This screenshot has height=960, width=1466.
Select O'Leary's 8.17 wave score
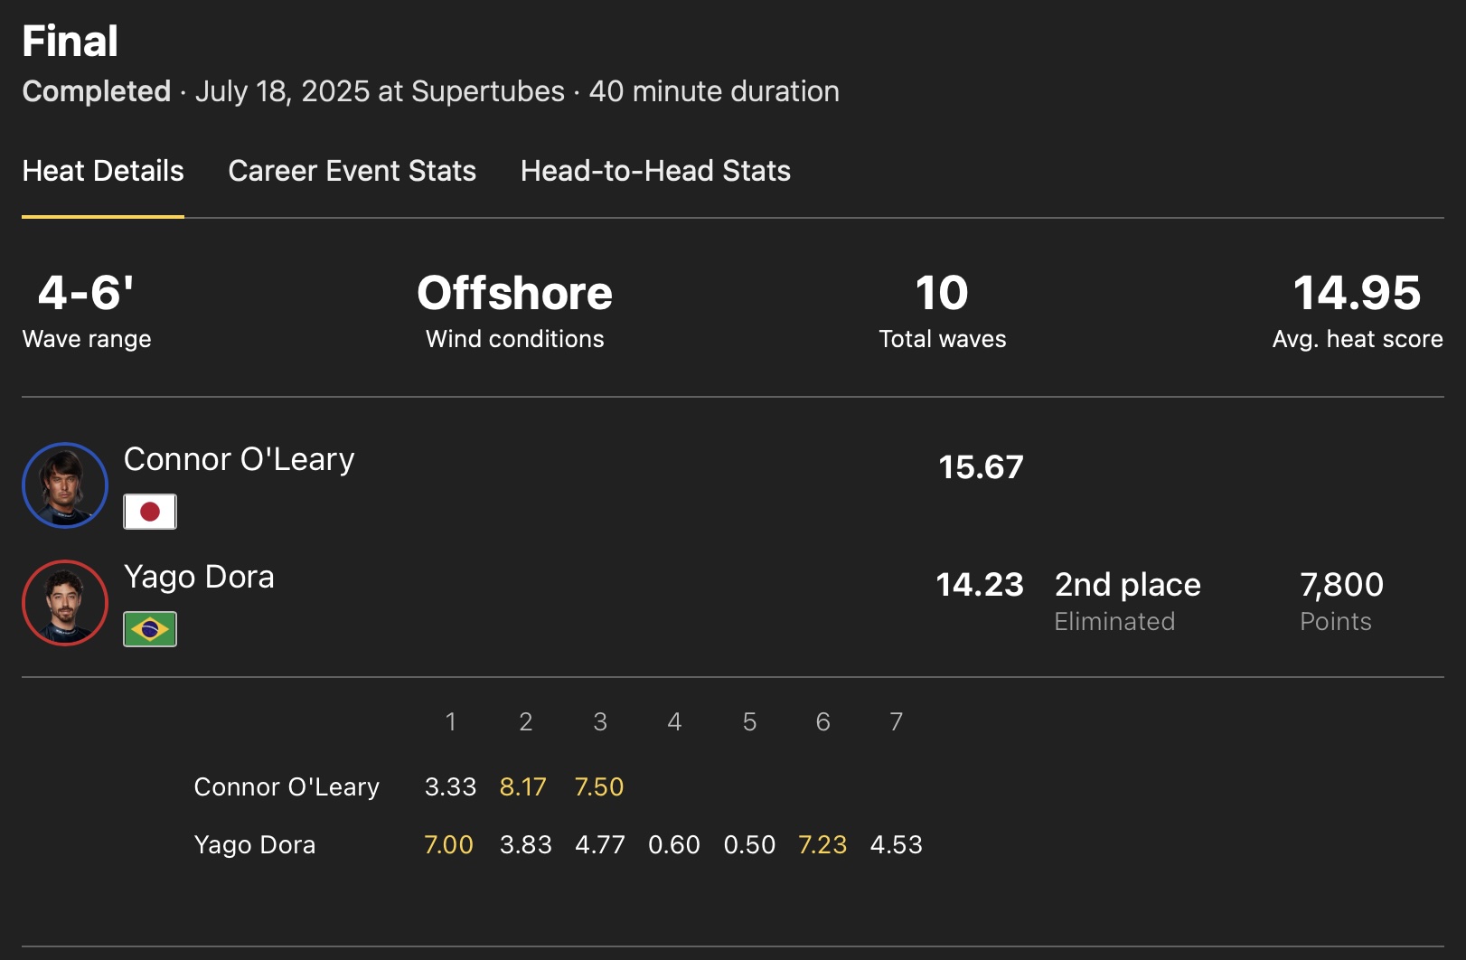[x=523, y=787]
